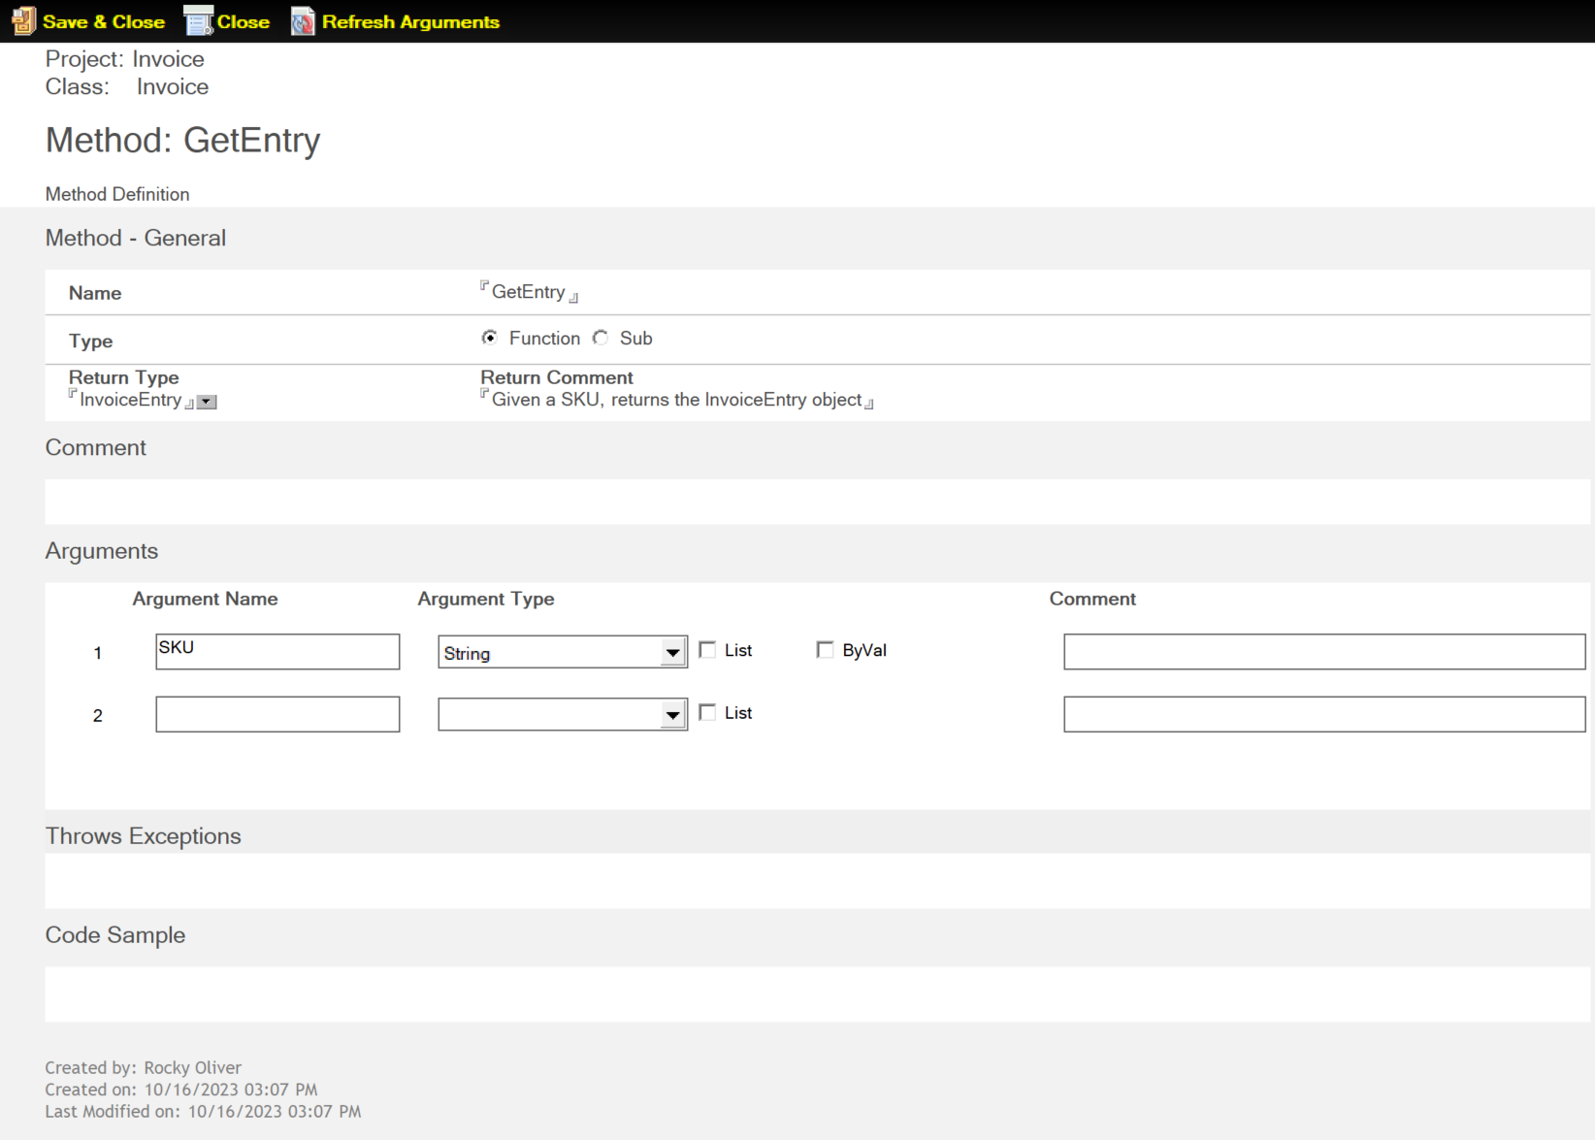This screenshot has width=1595, height=1140.
Task: Click 'Method: GetEntry' title text
Action: click(x=182, y=141)
